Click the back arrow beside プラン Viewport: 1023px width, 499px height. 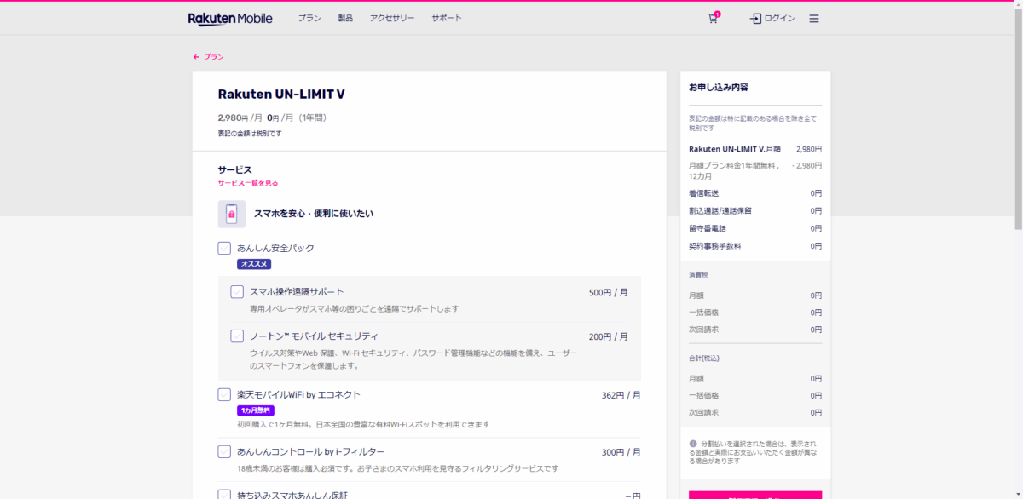pyautogui.click(x=196, y=57)
